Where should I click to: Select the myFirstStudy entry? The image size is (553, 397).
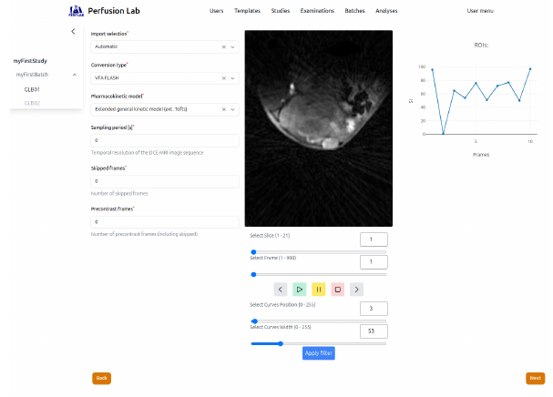(30, 61)
